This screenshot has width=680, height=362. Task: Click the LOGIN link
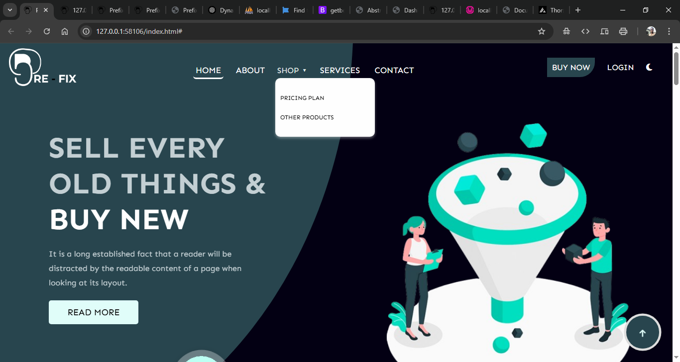pos(620,67)
